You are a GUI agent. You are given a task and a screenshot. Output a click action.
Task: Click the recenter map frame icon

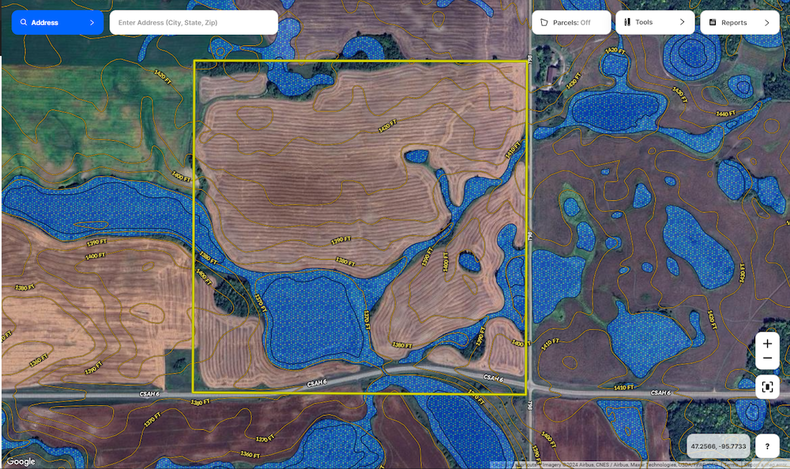pos(767,387)
